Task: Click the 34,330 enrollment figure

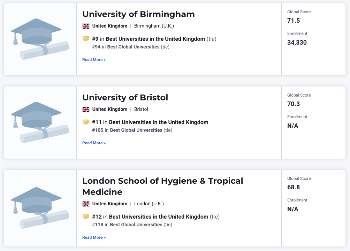Action: click(x=297, y=43)
